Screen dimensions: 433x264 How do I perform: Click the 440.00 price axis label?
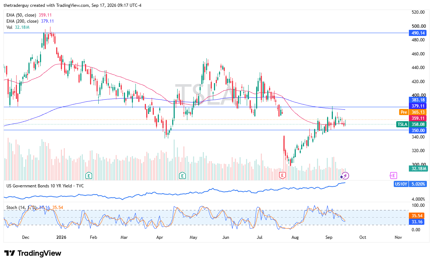pyautogui.click(x=418, y=68)
